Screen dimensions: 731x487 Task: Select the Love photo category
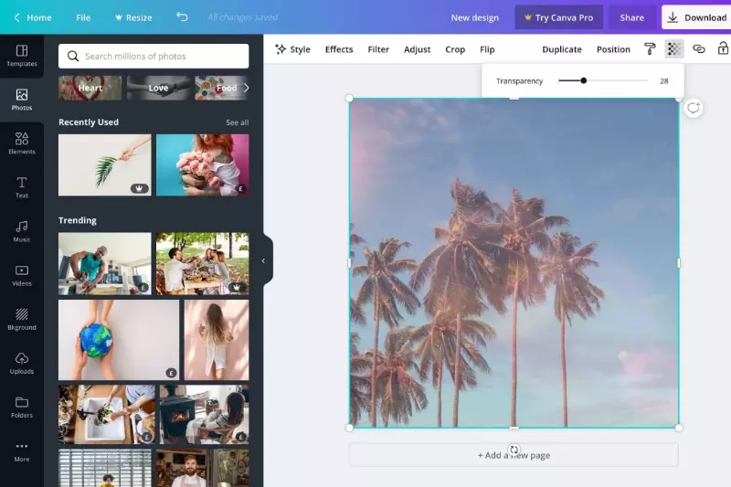pos(158,88)
